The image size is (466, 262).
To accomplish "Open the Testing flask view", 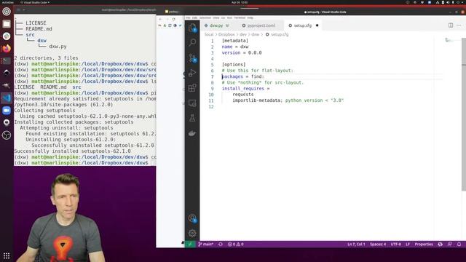I will pos(192,118).
